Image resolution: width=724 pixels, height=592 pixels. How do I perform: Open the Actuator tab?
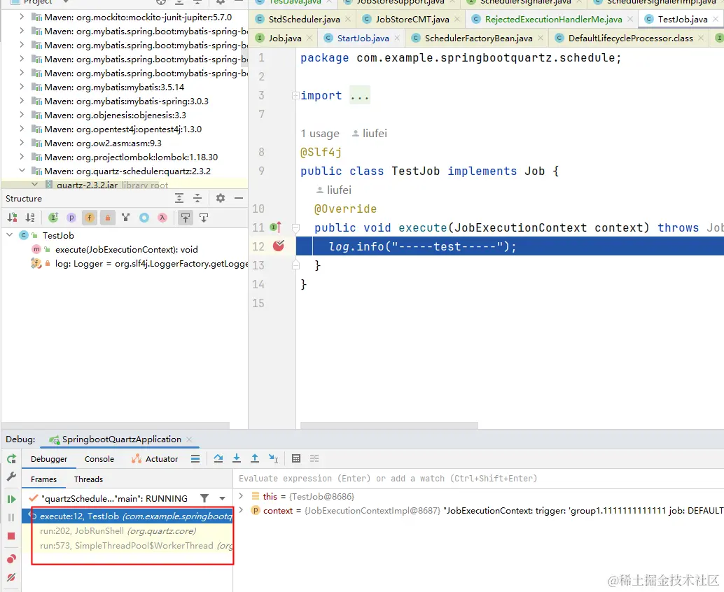click(155, 458)
